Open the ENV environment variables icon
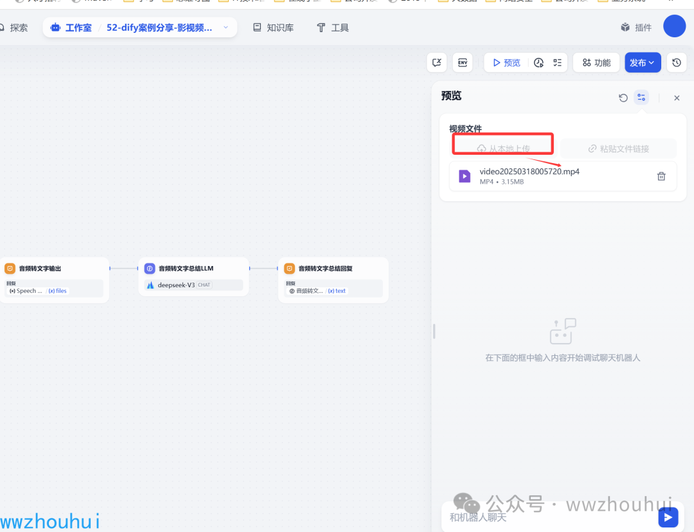694x532 pixels. (463, 62)
